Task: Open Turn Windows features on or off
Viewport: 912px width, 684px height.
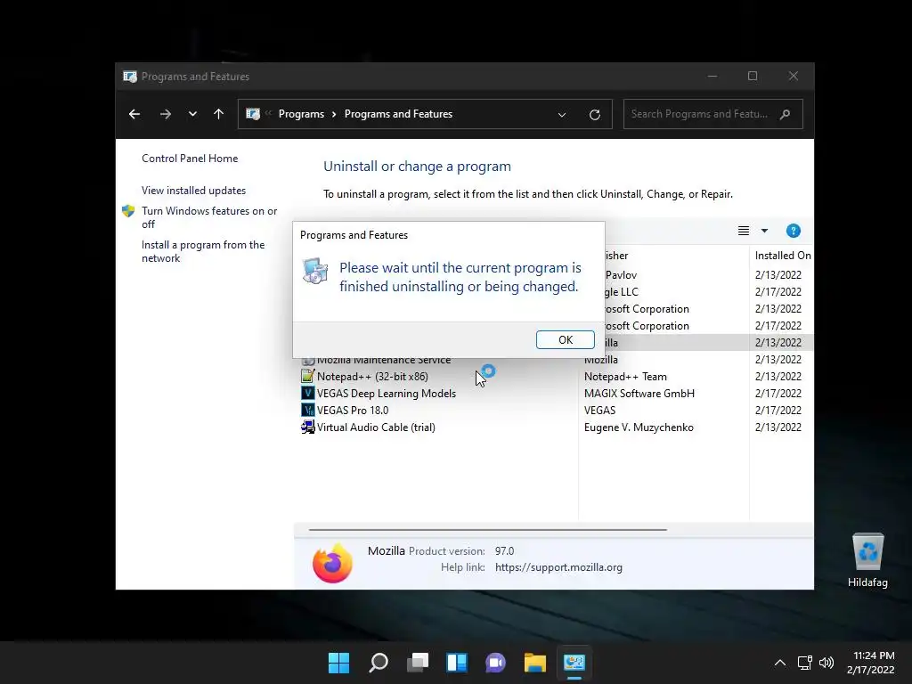Action: (x=209, y=217)
